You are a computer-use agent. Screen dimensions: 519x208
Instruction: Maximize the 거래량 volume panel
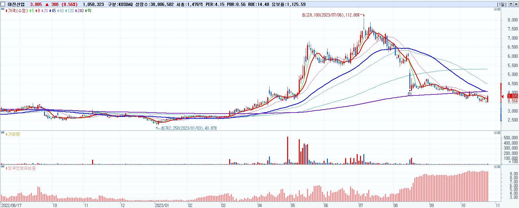coord(495,132)
